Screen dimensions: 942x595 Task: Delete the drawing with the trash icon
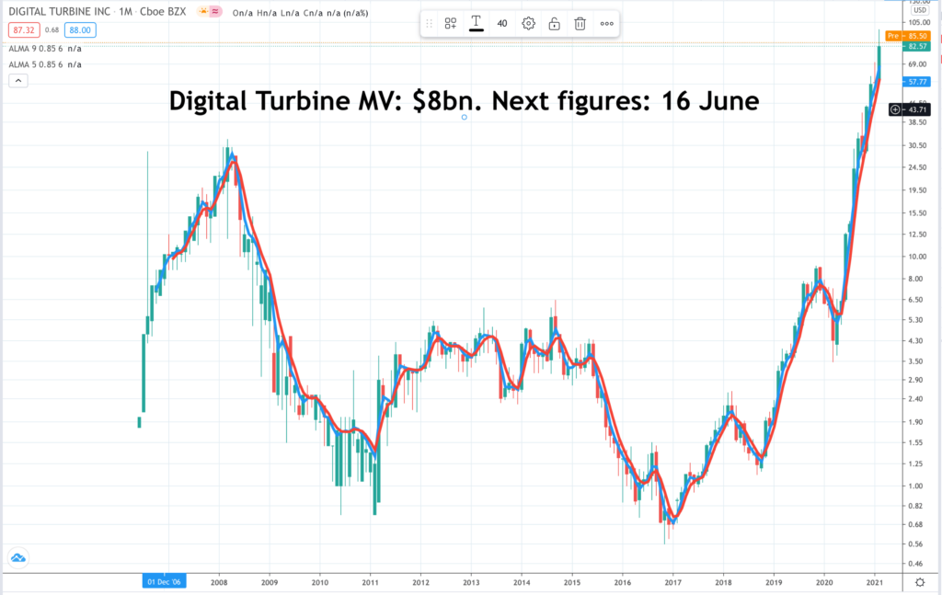click(580, 23)
